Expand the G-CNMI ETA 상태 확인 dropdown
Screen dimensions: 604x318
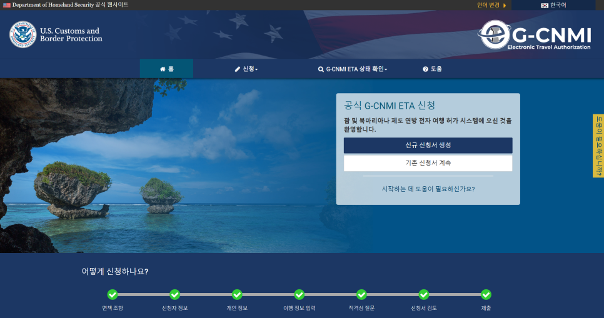[352, 69]
